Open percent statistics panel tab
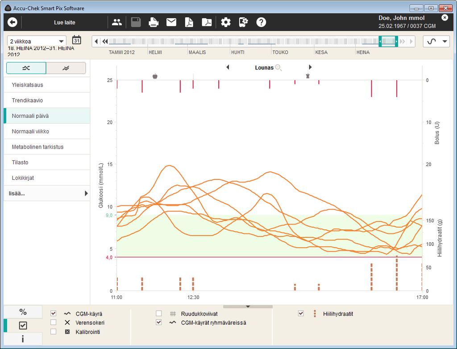 pyautogui.click(x=23, y=312)
